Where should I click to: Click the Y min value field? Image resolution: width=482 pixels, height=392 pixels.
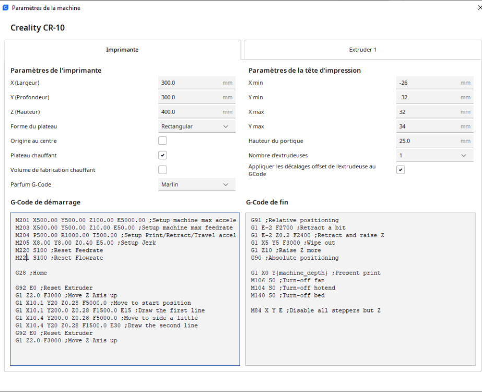click(434, 97)
